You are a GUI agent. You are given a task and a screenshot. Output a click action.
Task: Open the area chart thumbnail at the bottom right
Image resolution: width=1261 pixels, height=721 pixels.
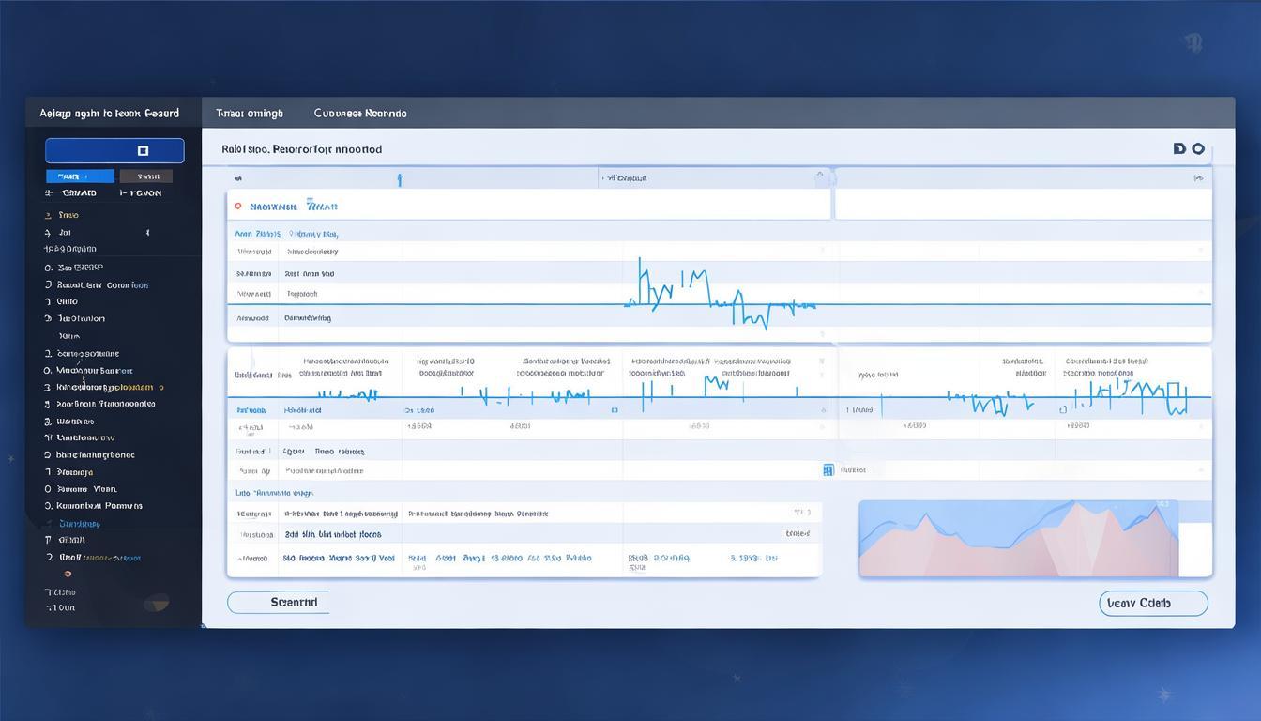1018,538
